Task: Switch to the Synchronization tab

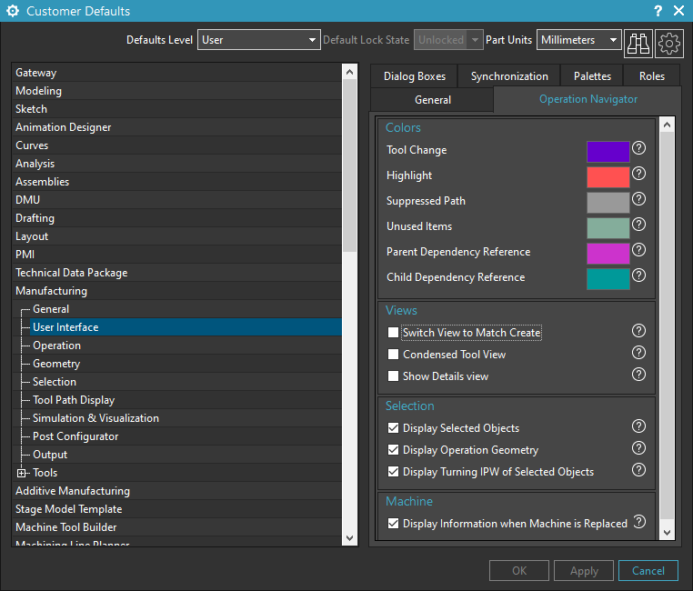Action: pyautogui.click(x=509, y=76)
